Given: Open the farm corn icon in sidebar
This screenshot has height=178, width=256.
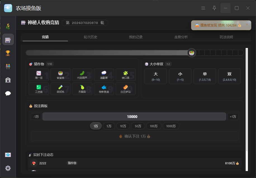Looking at the screenshot, I should [x=8, y=26].
